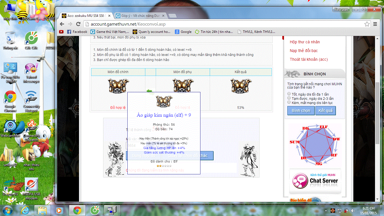Image resolution: width=384 pixels, height=216 pixels.
Task: Open Hộp thư cá nhân link
Action: (x=305, y=42)
